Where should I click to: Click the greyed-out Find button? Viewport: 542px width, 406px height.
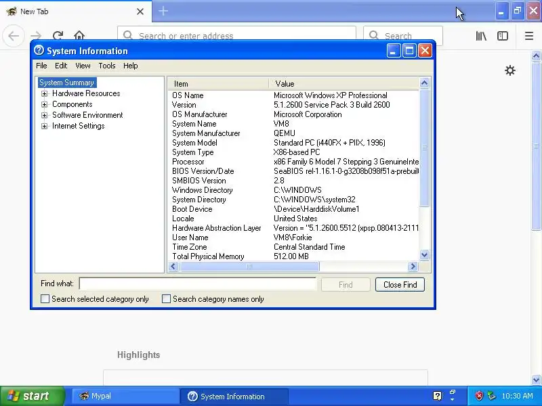[x=346, y=285]
